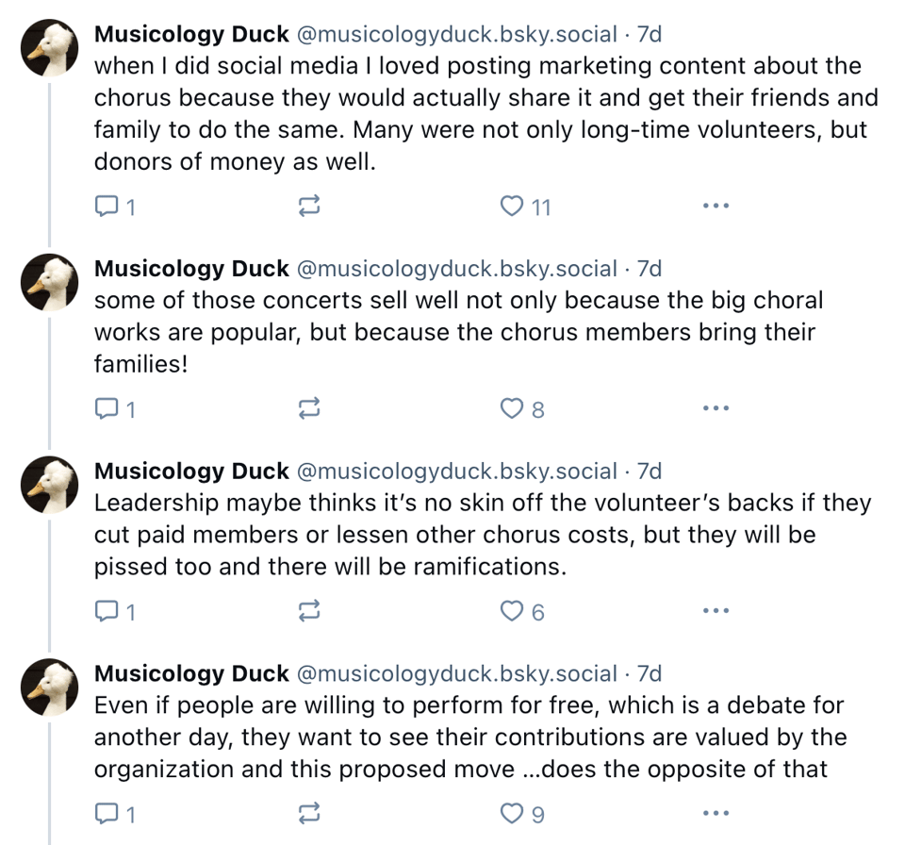This screenshot has height=845, width=905.
Task: Repost the post about concerts selling well
Action: [x=309, y=408]
